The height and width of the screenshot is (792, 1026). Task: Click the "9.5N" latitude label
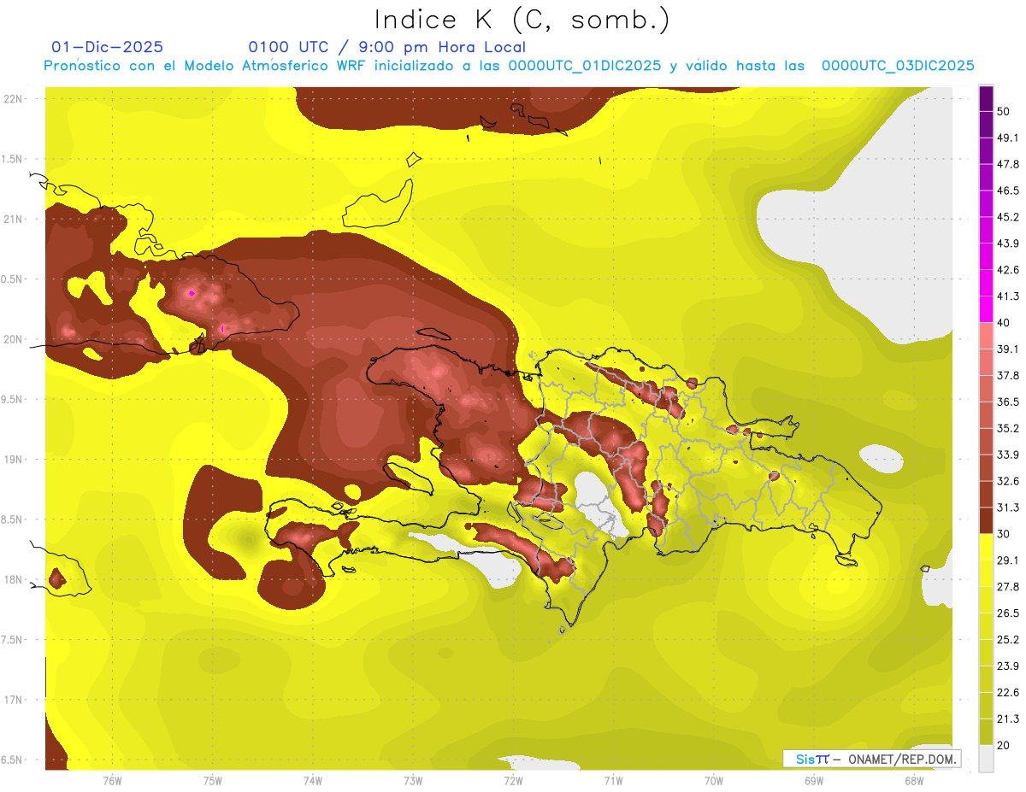11,400
